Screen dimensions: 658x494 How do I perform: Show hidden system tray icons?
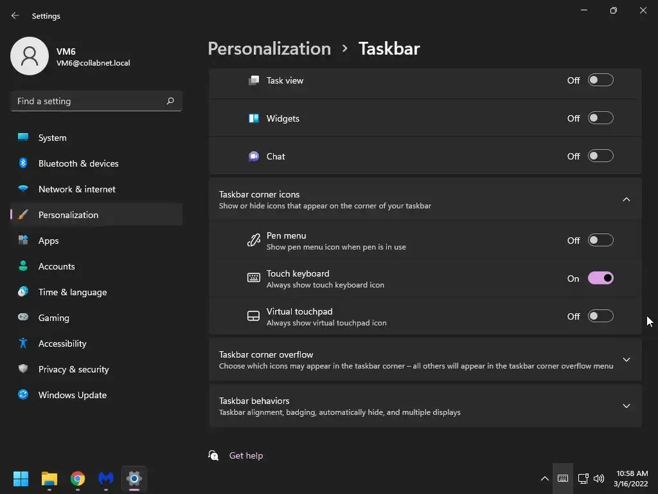[544, 479]
